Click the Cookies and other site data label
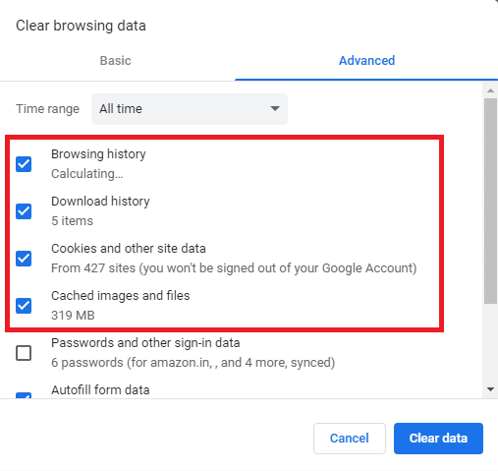The height and width of the screenshot is (471, 498). [x=129, y=249]
